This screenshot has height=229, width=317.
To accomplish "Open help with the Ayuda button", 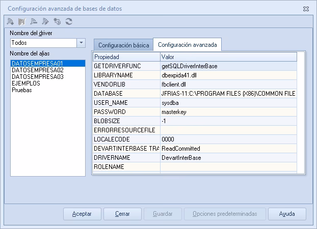I will pyautogui.click(x=287, y=214).
